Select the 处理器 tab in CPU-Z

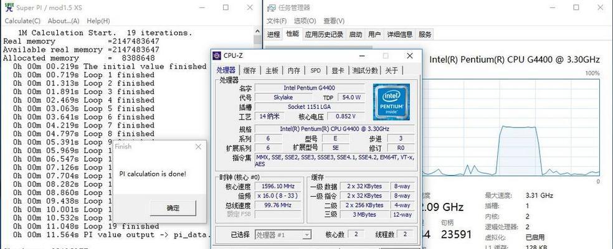(226, 70)
